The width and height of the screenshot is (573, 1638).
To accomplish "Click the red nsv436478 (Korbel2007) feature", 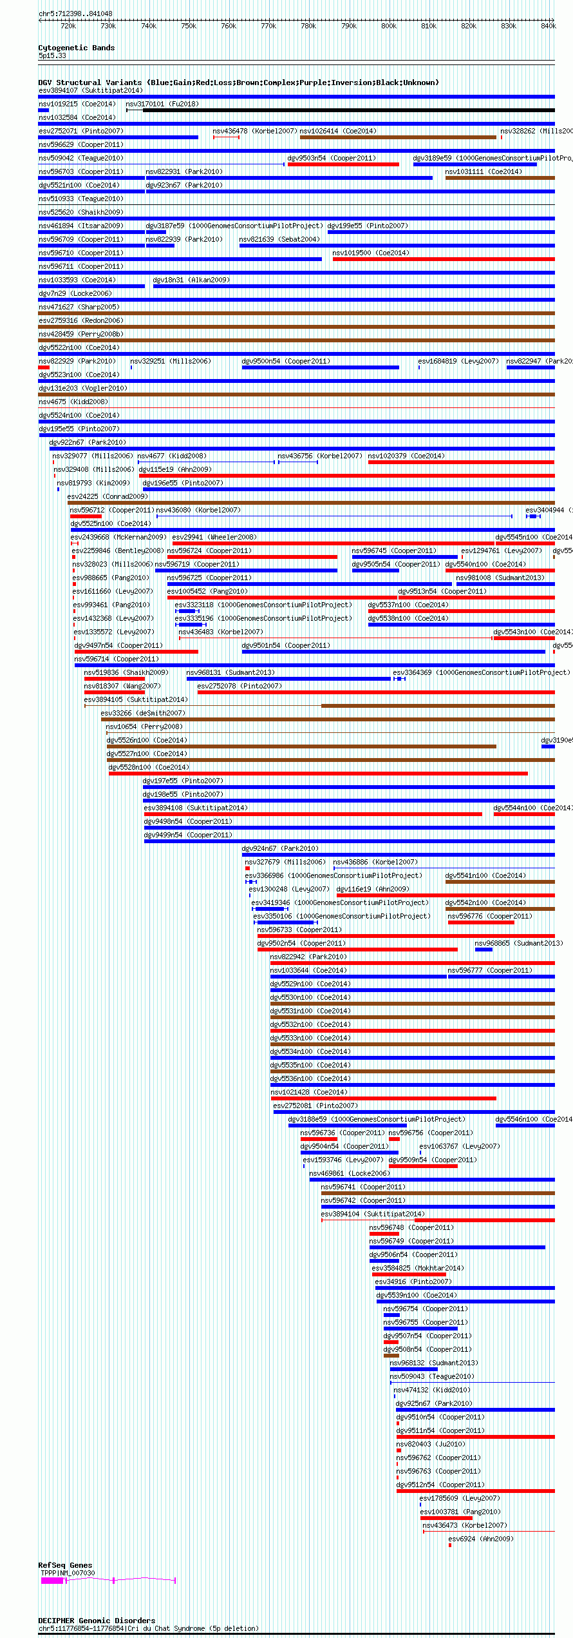I will click(x=226, y=137).
